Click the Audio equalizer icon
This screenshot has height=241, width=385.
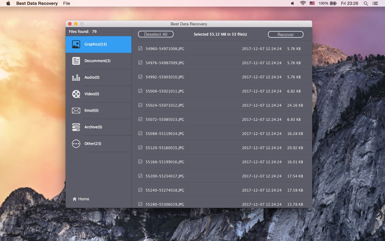[76, 77]
